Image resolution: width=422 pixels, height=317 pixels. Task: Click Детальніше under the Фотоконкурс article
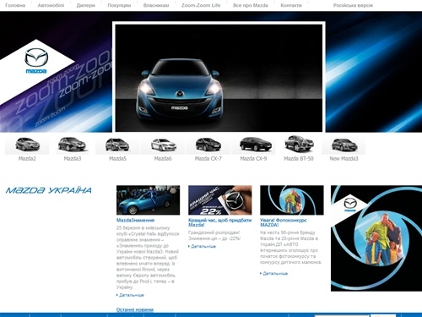click(x=275, y=273)
